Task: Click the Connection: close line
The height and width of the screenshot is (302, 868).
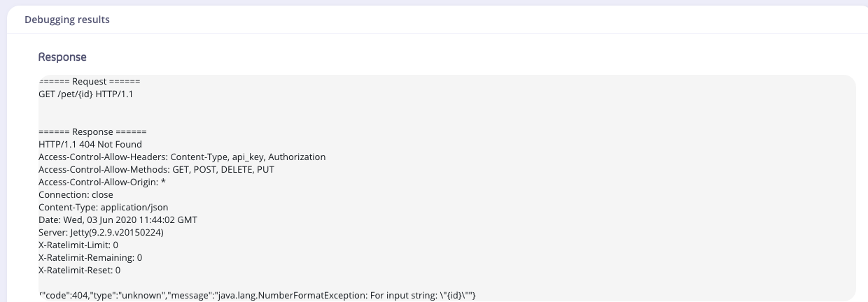Action: (x=76, y=194)
